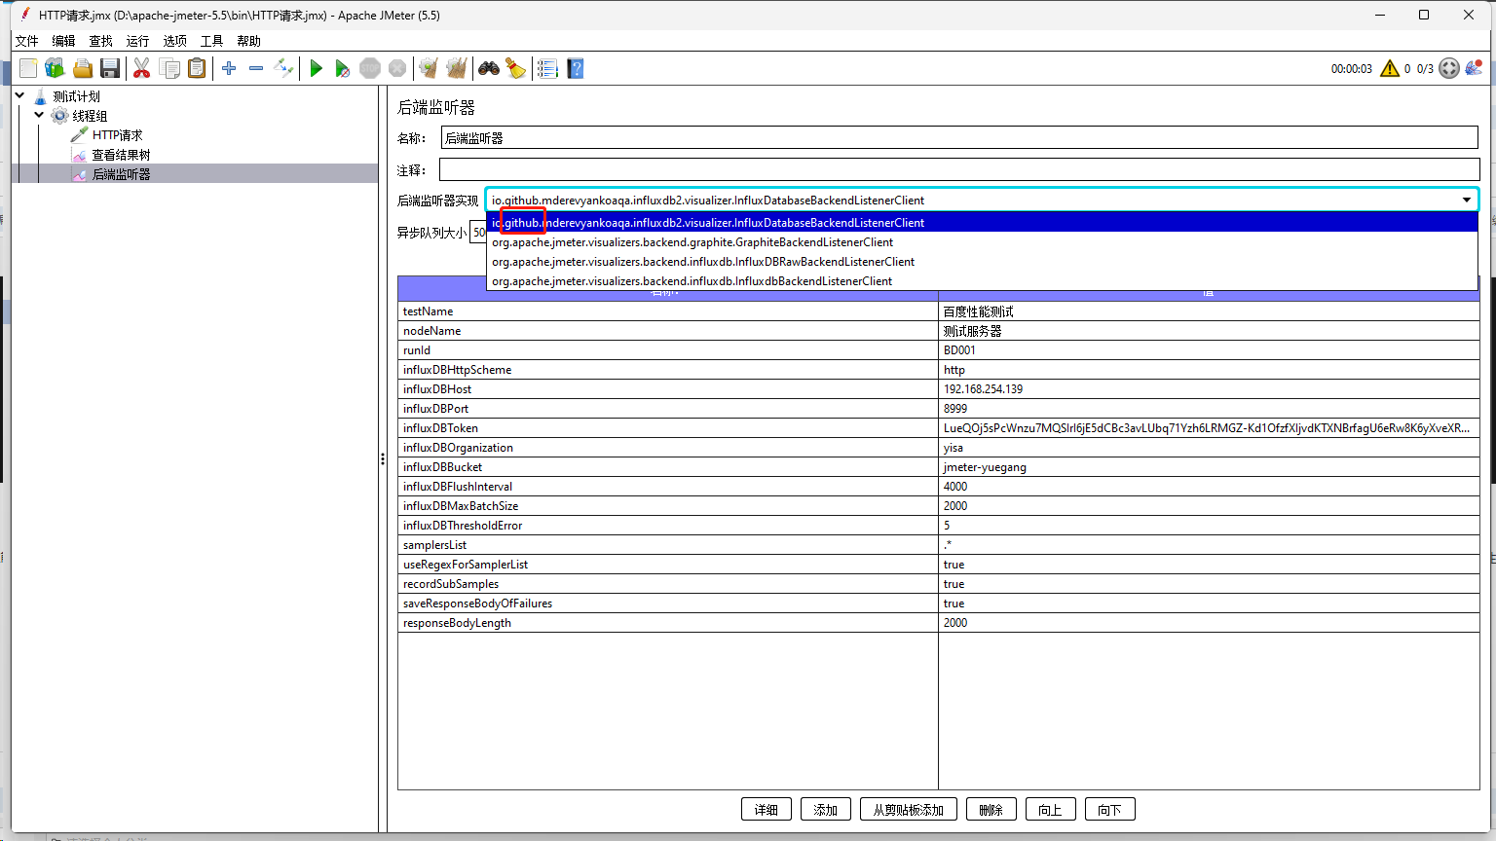
Task: Open the 文件 menu
Action: click(x=27, y=41)
